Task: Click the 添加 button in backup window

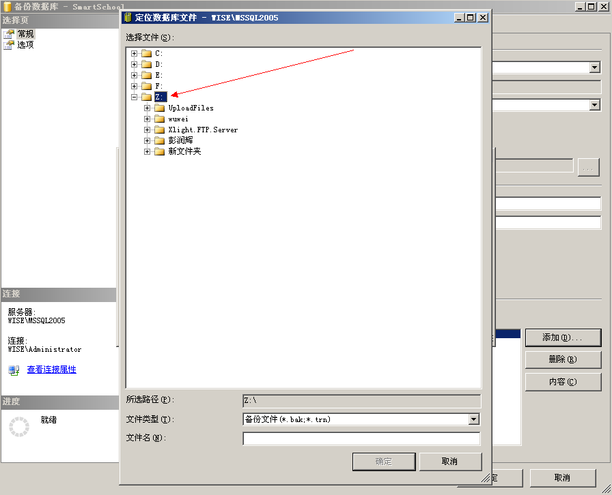Action: pos(564,337)
